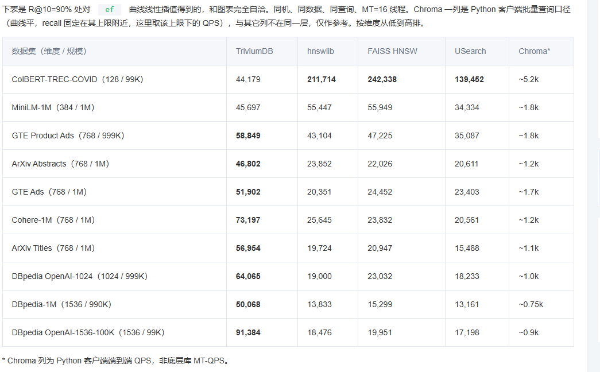The width and height of the screenshot is (600, 372).
Task: Click the value 18,233
Action: tap(467, 276)
